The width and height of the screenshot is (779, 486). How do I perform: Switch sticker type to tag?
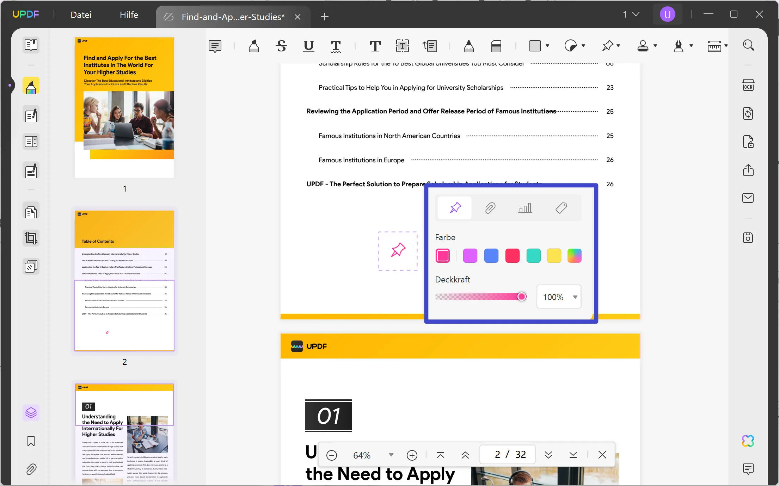pos(561,208)
